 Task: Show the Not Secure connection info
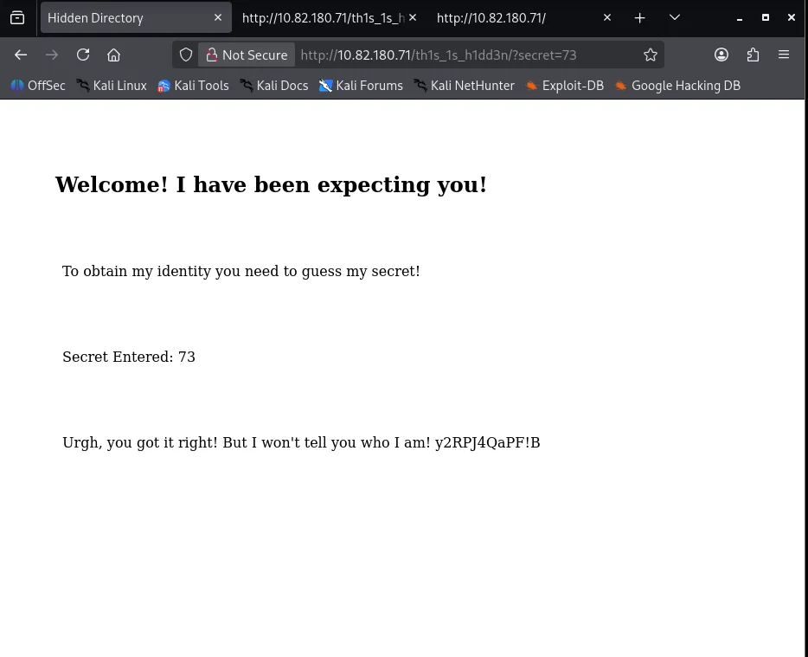(246, 55)
